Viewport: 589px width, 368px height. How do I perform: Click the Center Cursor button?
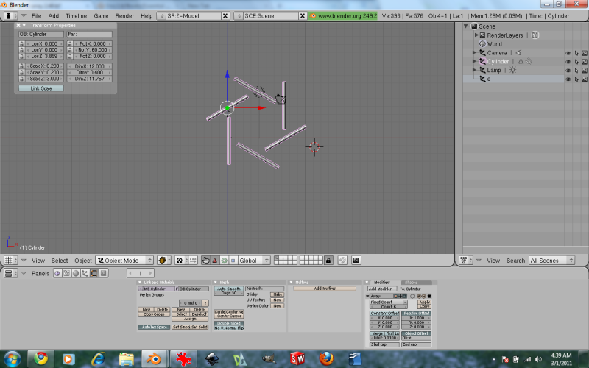229,316
